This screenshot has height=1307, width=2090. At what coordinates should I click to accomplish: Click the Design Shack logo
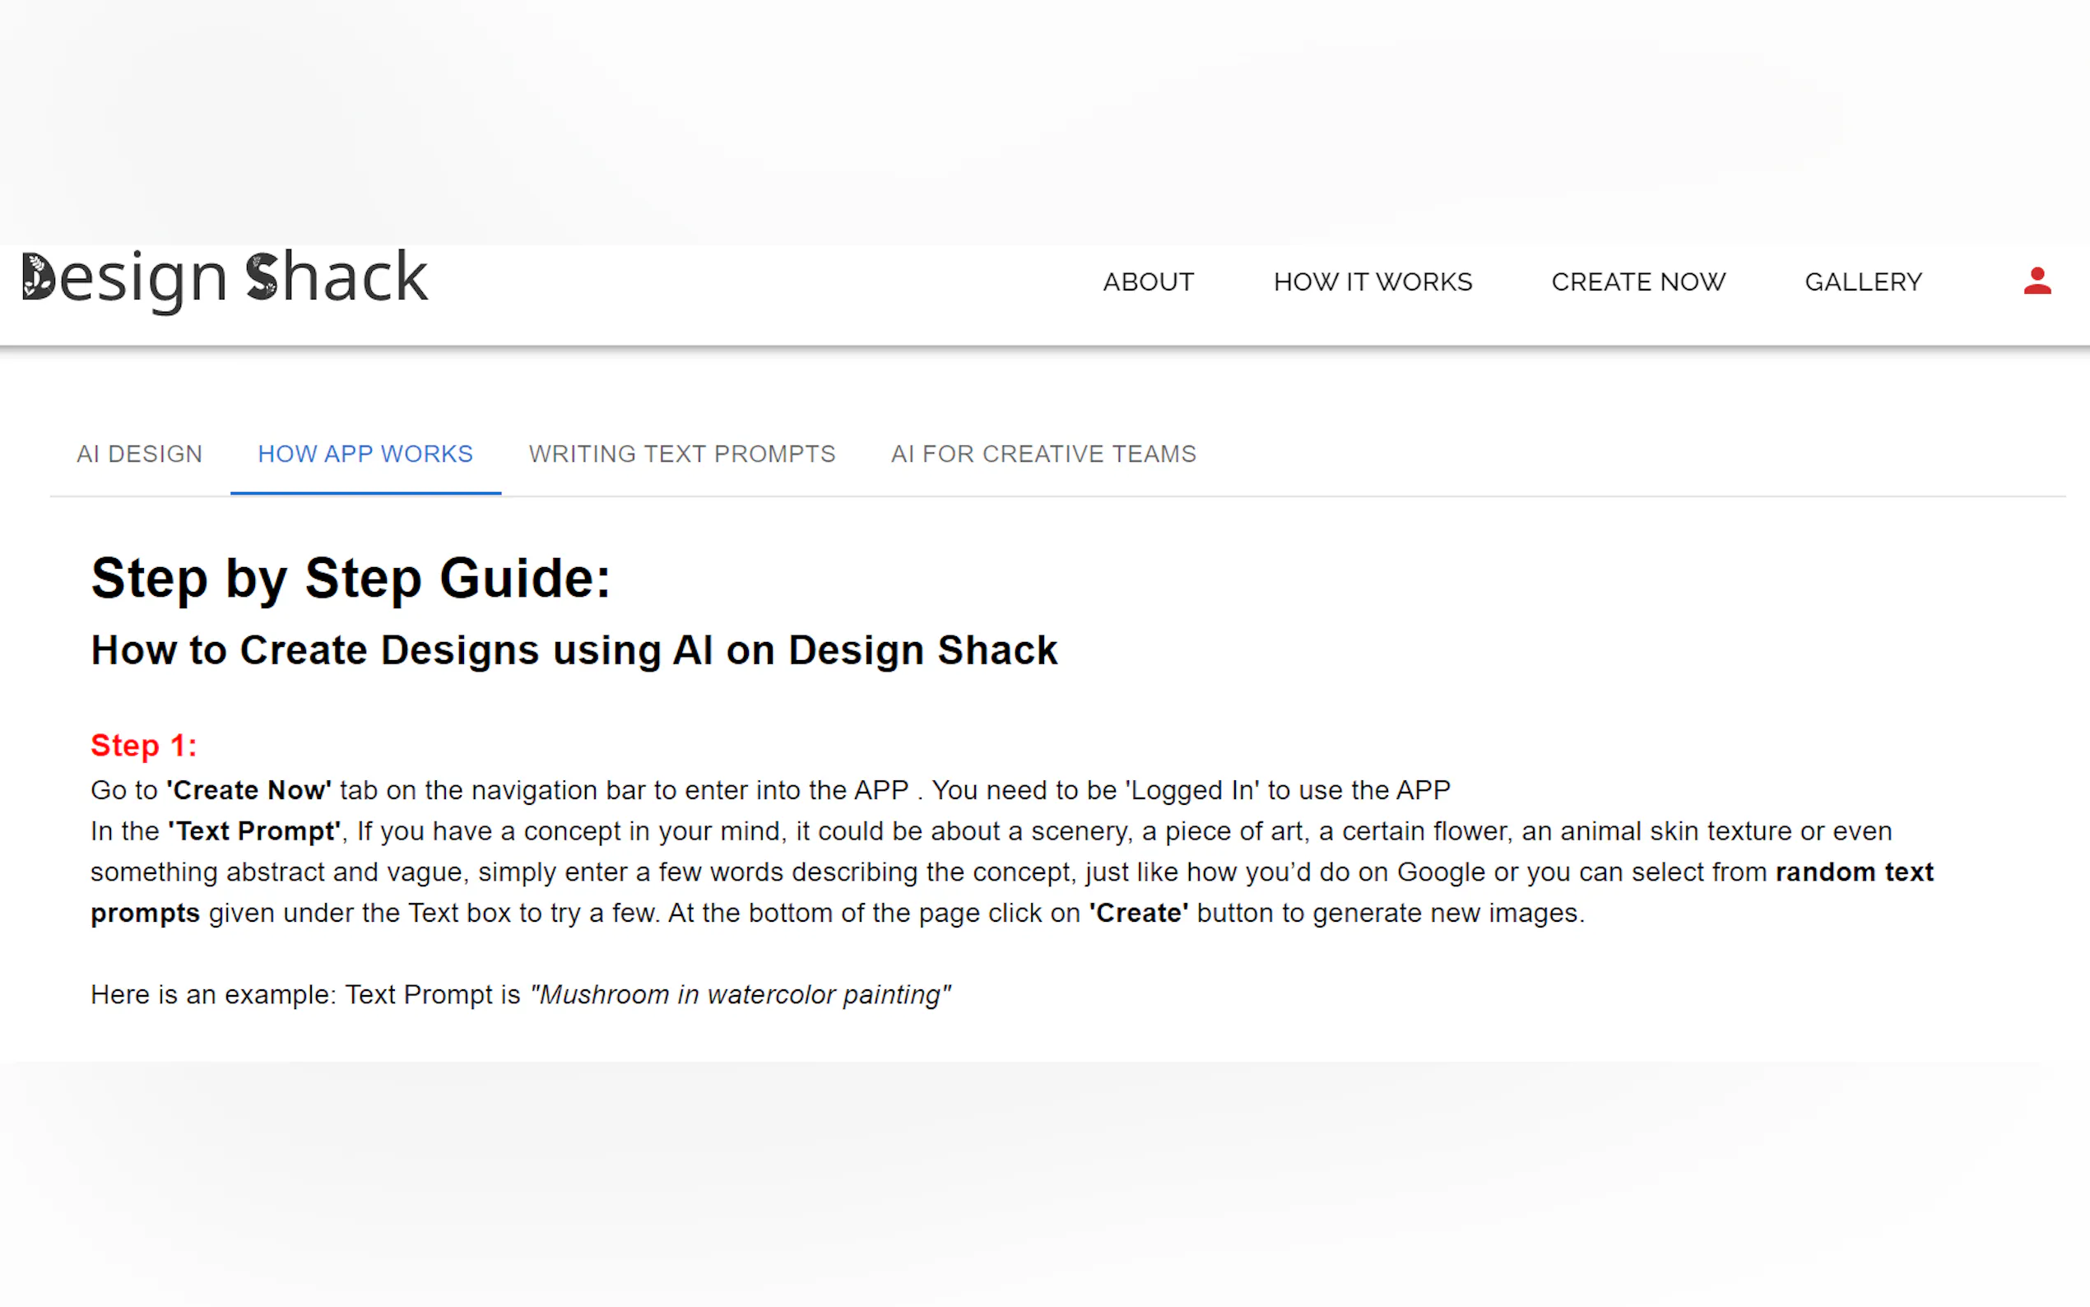(x=225, y=278)
